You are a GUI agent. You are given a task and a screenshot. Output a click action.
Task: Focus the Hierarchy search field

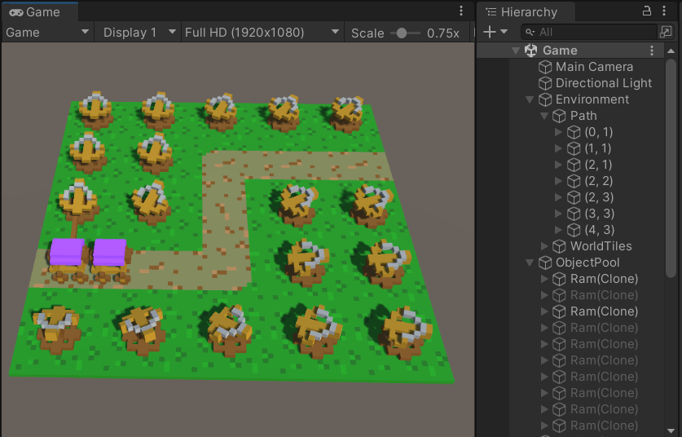point(589,32)
